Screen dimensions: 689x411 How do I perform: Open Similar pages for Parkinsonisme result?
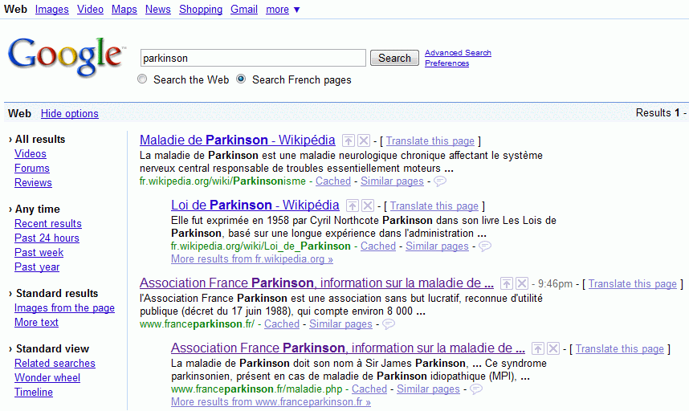[392, 181]
